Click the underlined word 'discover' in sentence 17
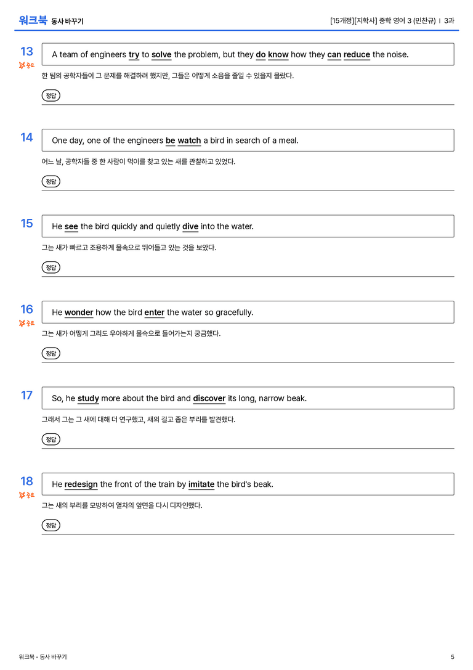 click(x=209, y=398)
